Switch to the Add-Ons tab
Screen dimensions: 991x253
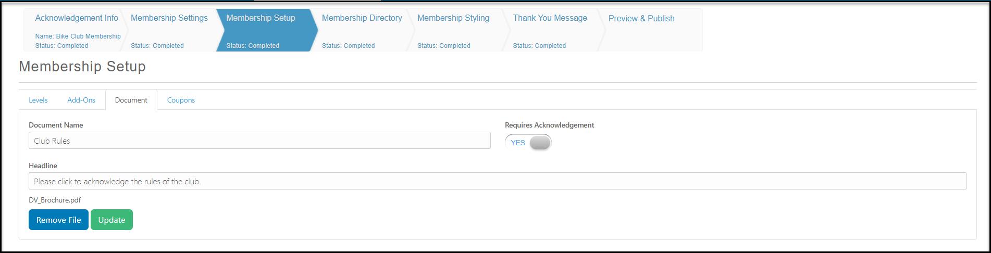tap(81, 100)
